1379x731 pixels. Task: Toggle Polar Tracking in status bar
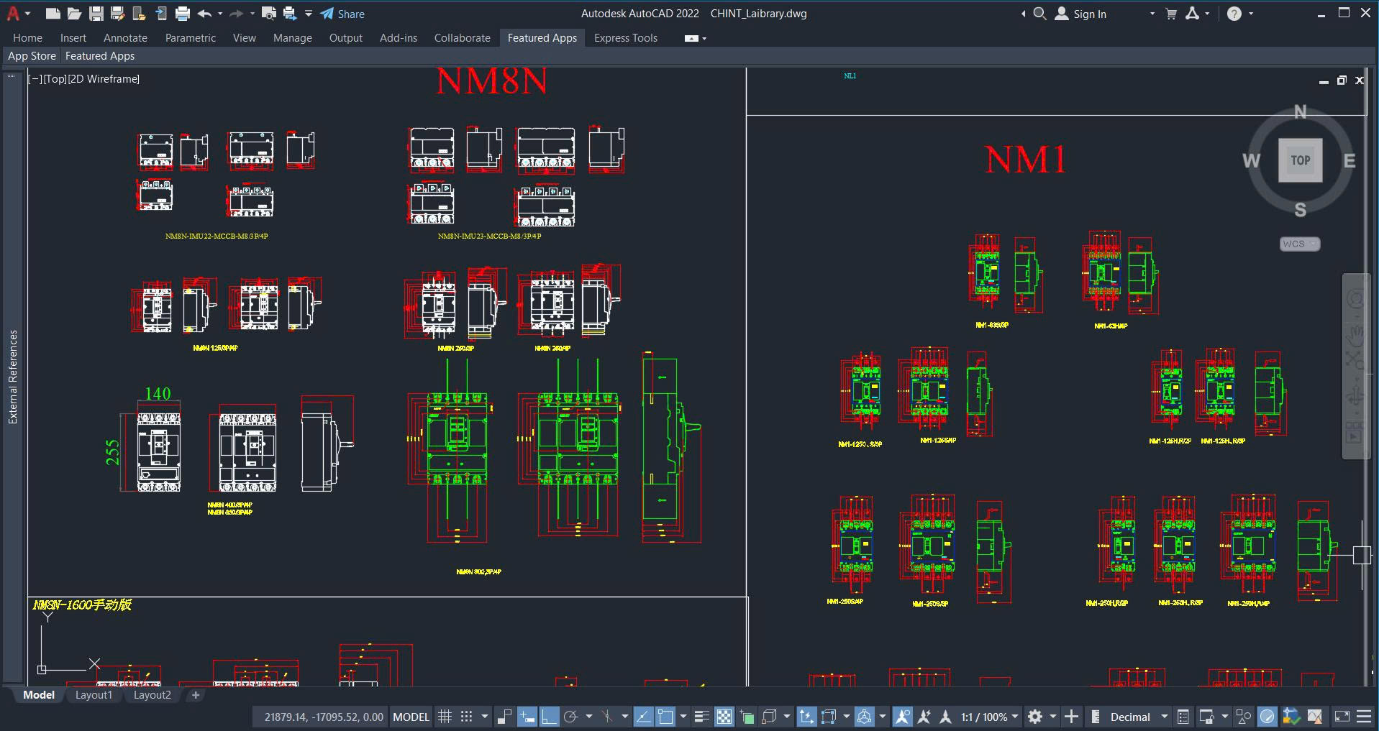pyautogui.click(x=572, y=717)
